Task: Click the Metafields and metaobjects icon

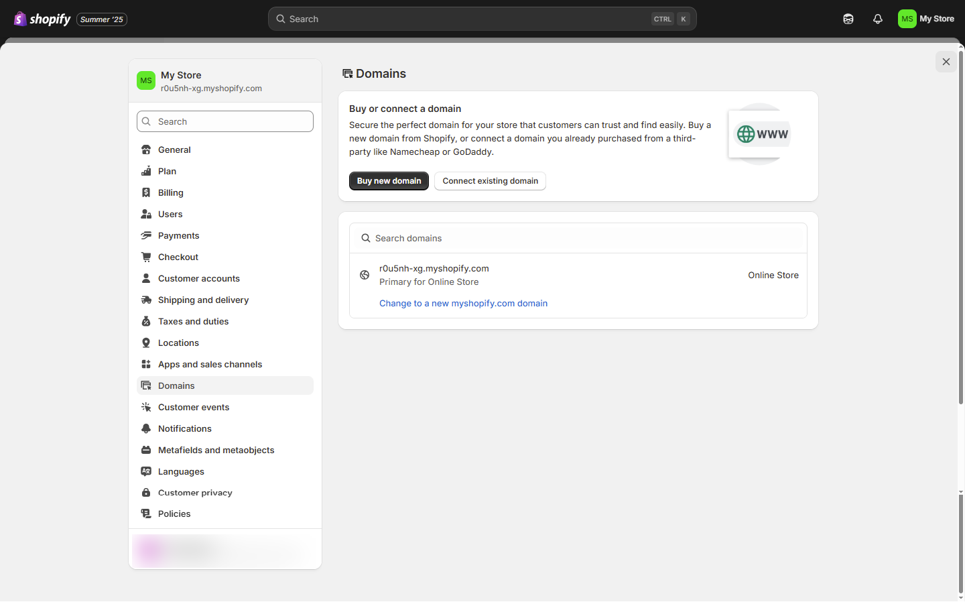Action: (146, 450)
